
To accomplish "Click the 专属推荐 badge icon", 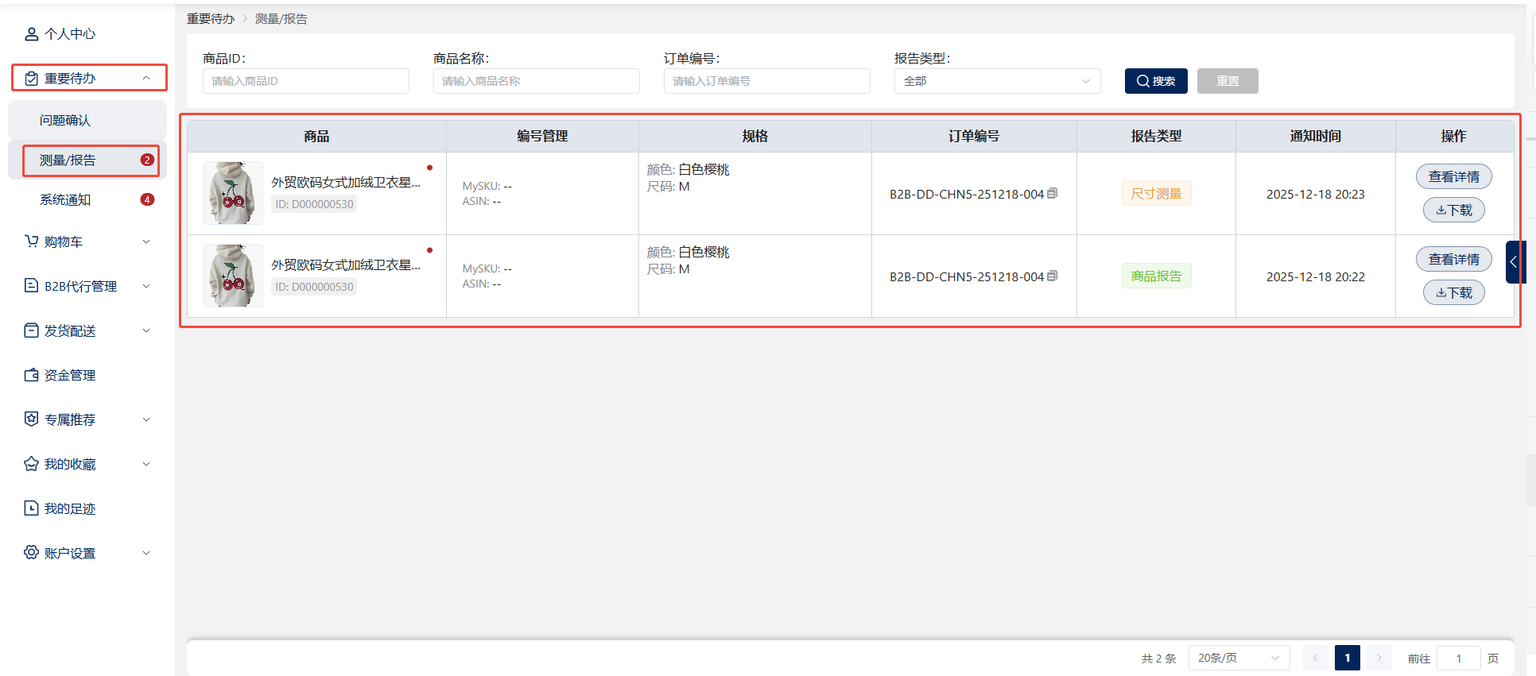I will pos(31,419).
